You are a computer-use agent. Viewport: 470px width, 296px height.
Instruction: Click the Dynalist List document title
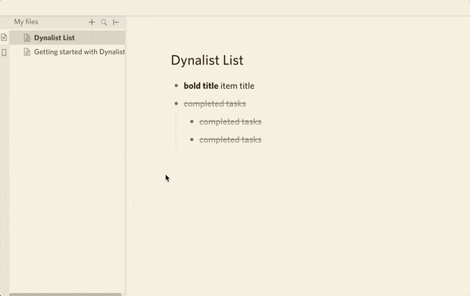point(207,61)
